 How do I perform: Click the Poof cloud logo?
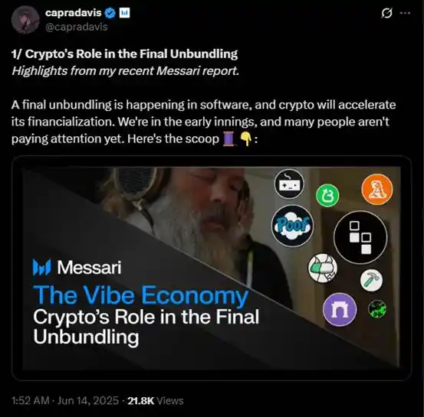tap(292, 226)
